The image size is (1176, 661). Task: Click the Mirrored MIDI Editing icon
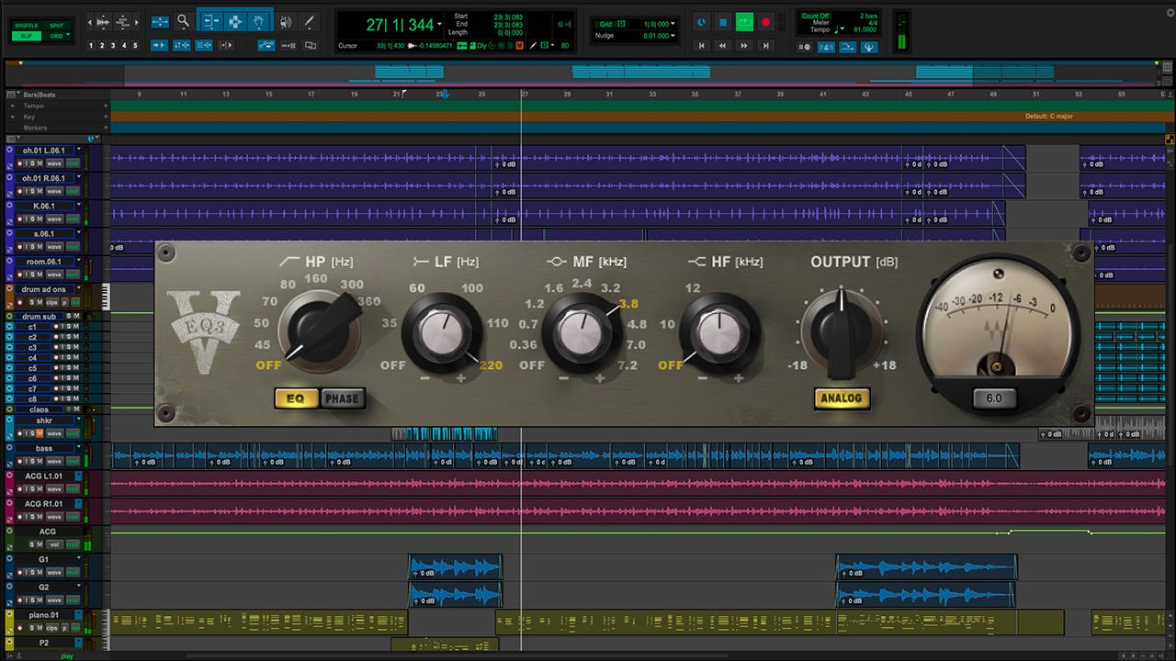pyautogui.click(x=288, y=45)
